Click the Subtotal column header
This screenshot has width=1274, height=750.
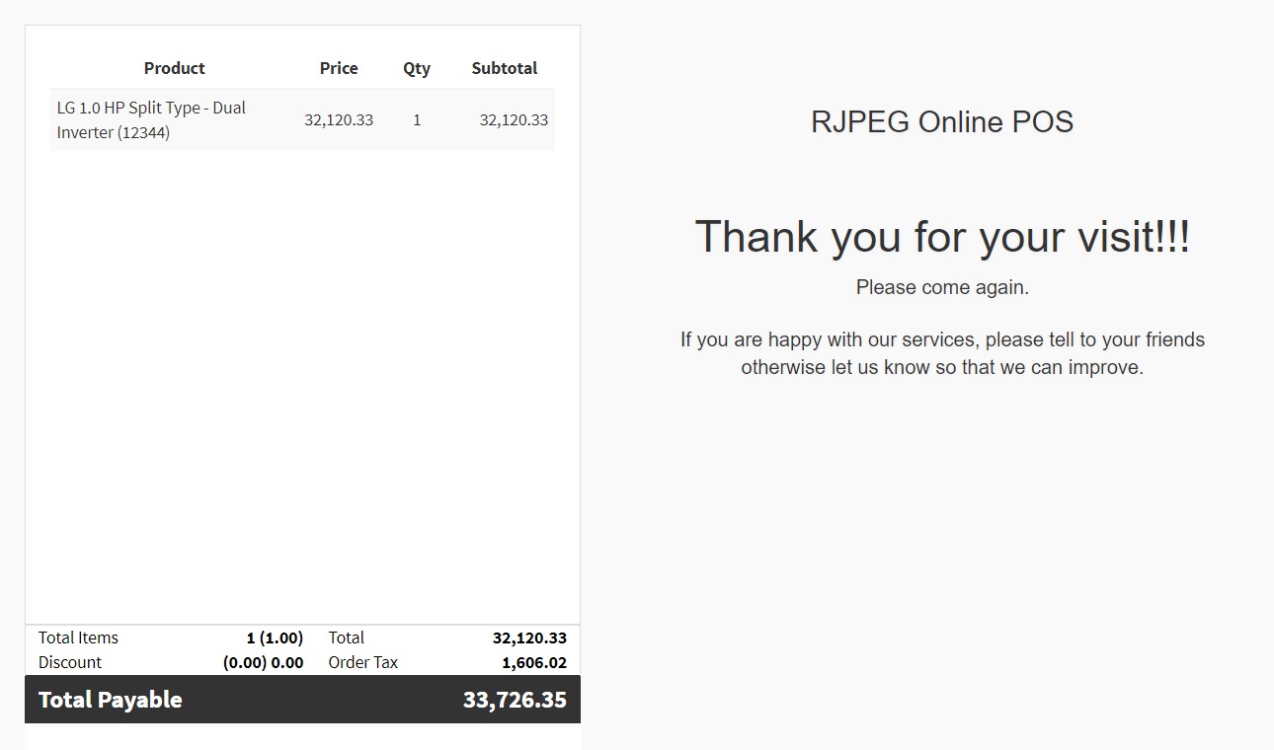tap(504, 68)
